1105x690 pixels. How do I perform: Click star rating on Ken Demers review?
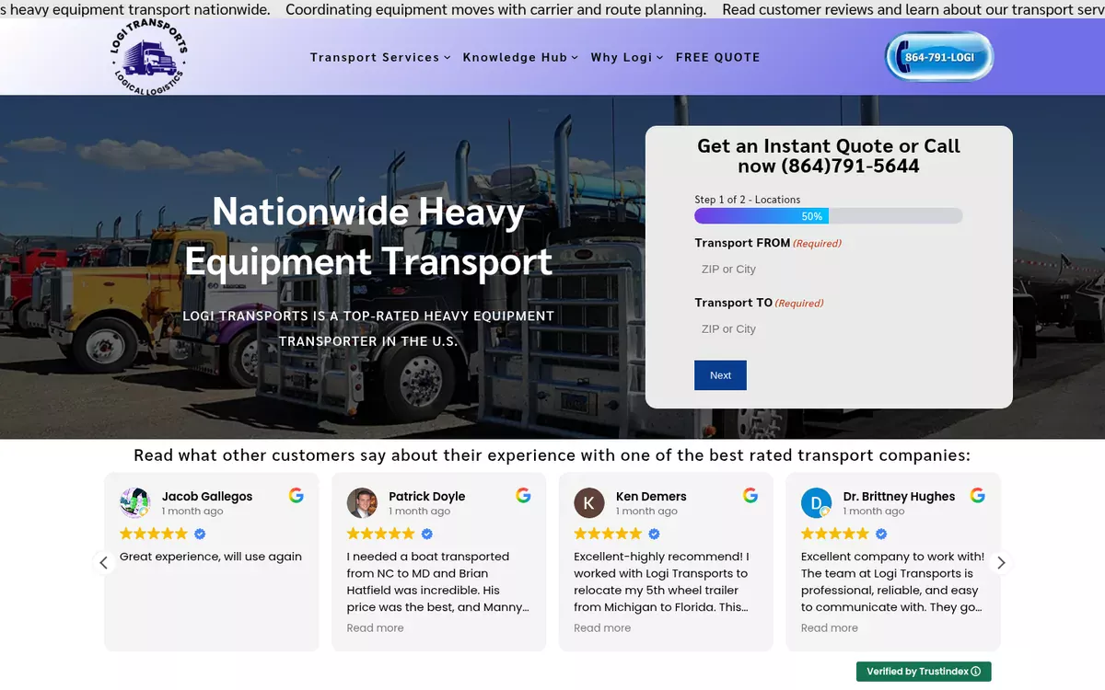click(608, 534)
